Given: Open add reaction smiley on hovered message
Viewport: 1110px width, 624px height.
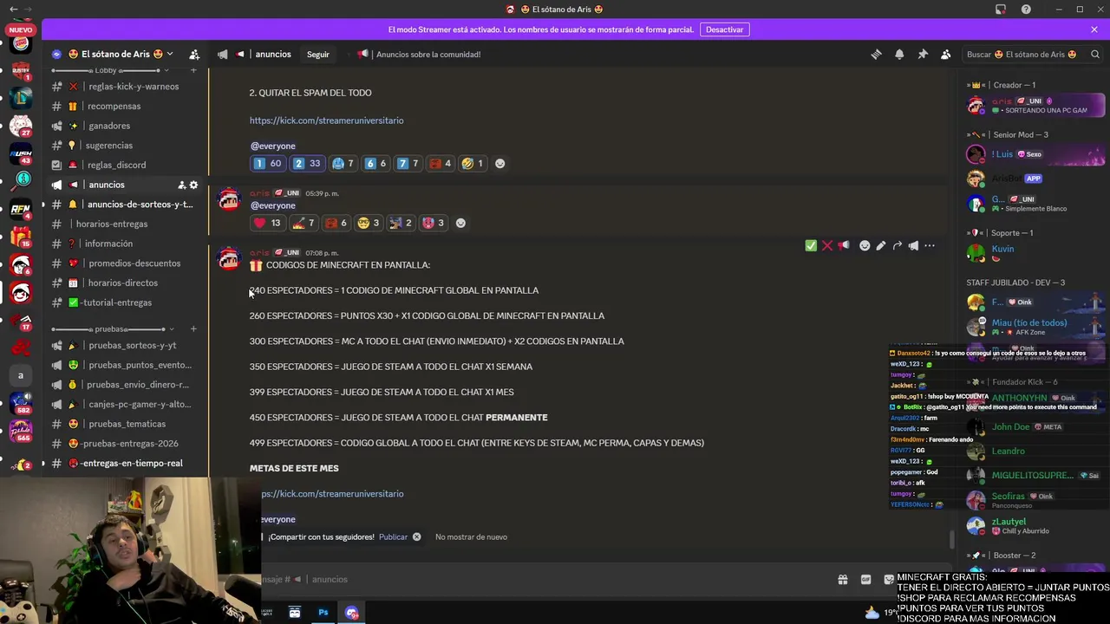Looking at the screenshot, I should click(x=865, y=245).
